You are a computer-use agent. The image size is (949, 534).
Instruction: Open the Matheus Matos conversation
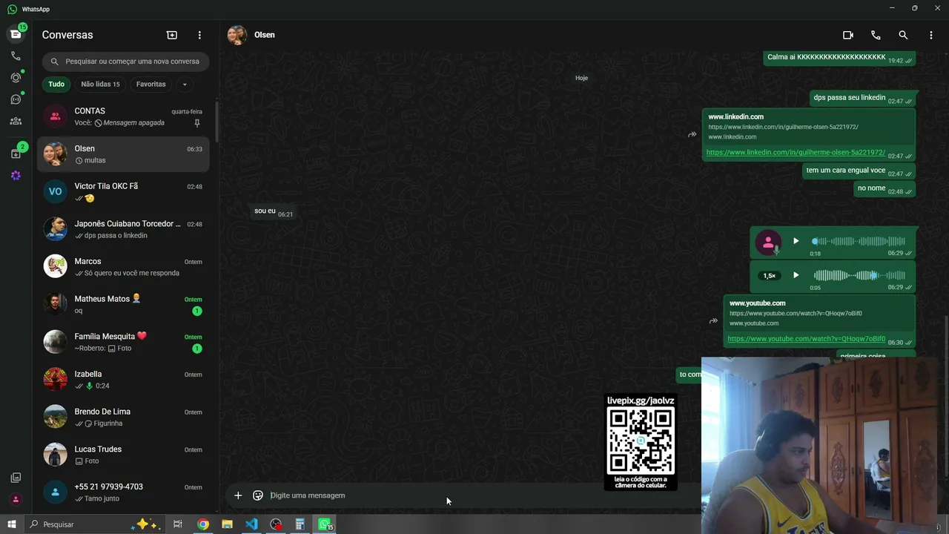[123, 304]
